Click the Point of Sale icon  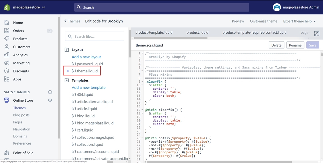point(7,153)
